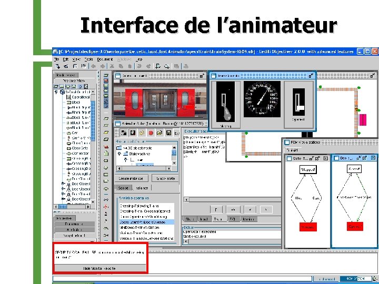379x284 pixels.
Task: Select the highlighted Doors scenario in list
Action: (146, 222)
